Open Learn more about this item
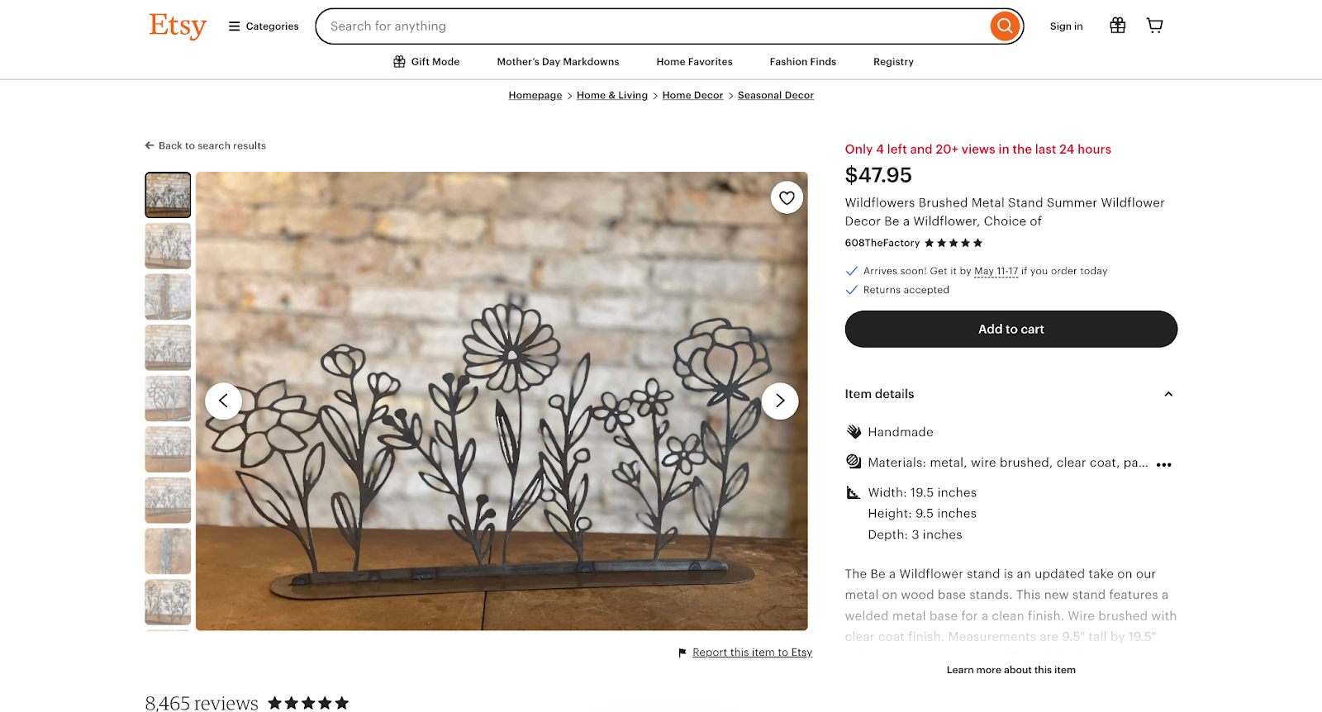Image resolution: width=1322 pixels, height=712 pixels. click(x=1011, y=670)
